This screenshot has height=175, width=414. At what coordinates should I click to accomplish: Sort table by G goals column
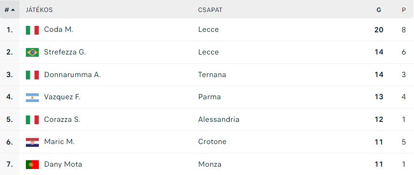378,10
